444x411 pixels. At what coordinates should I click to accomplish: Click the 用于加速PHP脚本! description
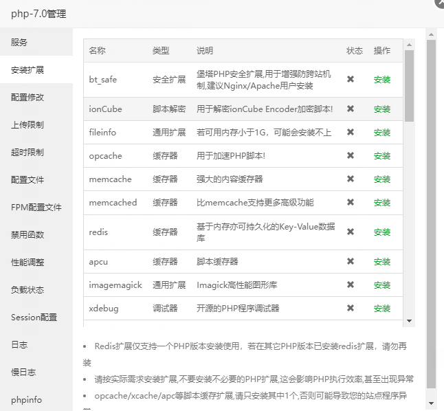tap(231, 156)
